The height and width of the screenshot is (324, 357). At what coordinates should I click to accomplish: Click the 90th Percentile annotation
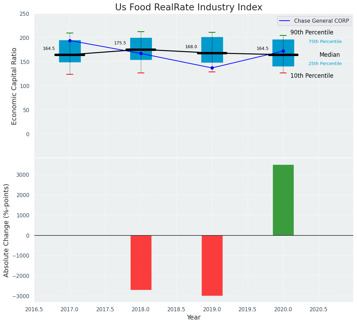tap(312, 33)
